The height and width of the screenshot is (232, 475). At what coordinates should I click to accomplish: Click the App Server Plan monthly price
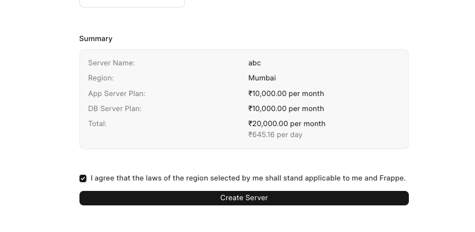click(286, 94)
